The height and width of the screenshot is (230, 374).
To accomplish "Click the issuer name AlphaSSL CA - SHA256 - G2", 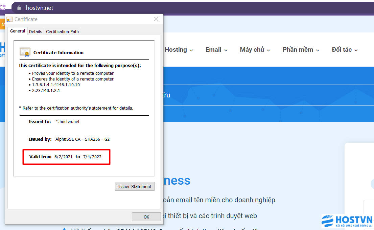I will click(x=83, y=139).
